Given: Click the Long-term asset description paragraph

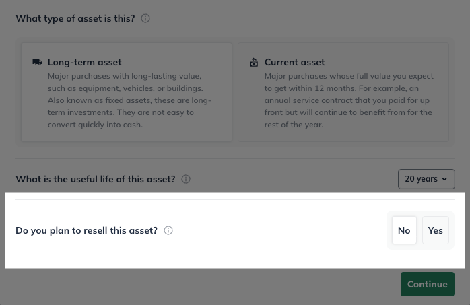Looking at the screenshot, I should [129, 100].
